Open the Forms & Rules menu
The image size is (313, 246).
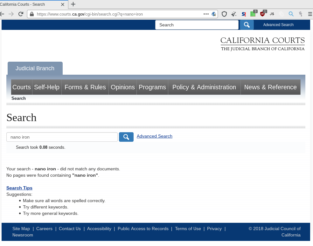point(85,87)
